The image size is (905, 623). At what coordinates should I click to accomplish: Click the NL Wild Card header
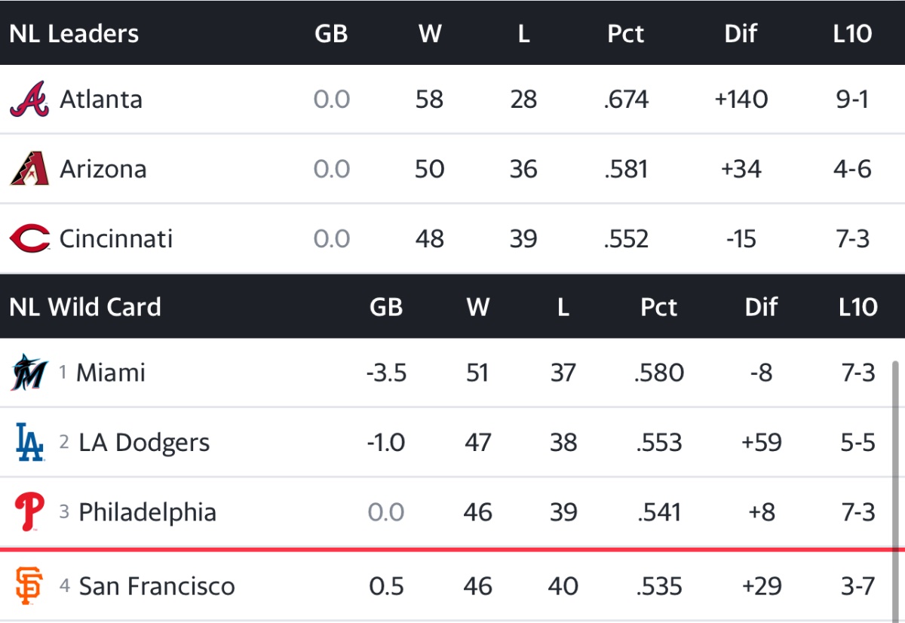click(x=85, y=307)
